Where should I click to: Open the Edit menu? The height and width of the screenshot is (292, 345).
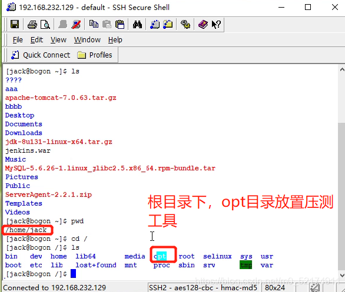(x=37, y=40)
